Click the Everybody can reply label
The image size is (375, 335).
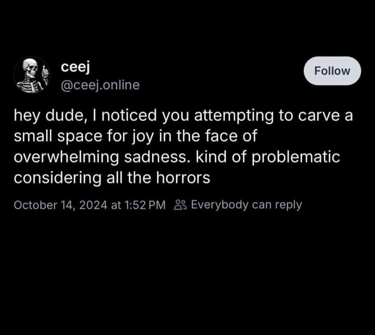(x=246, y=205)
